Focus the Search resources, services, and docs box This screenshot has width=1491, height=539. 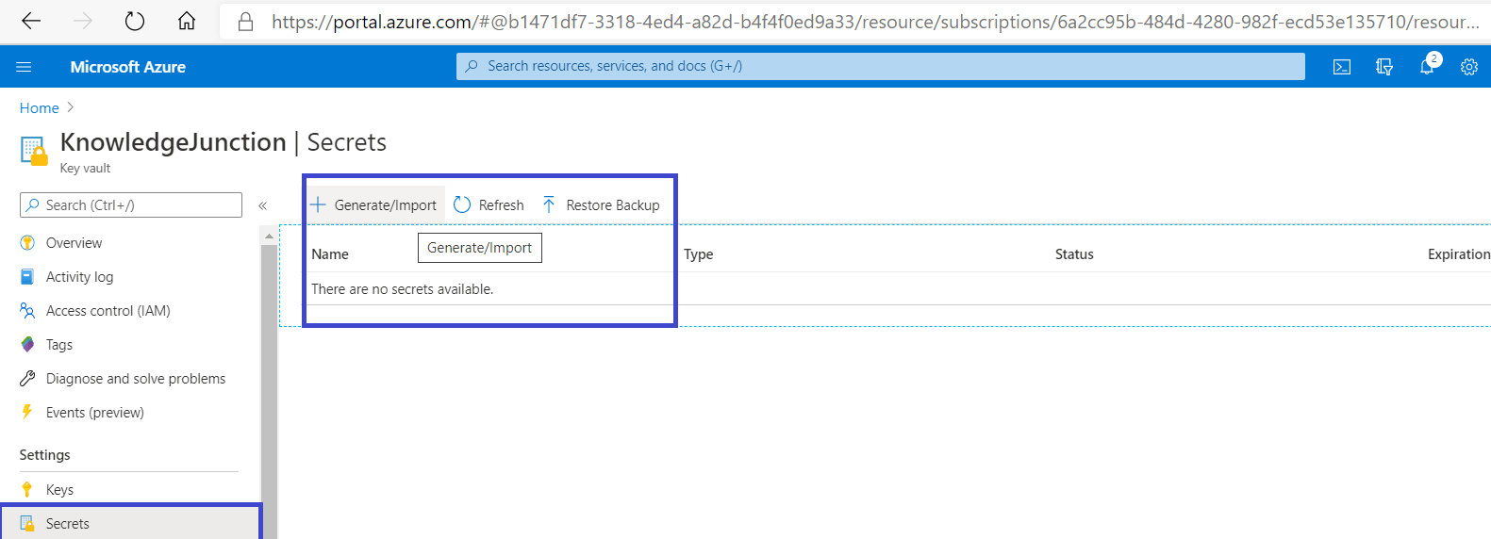point(881,66)
